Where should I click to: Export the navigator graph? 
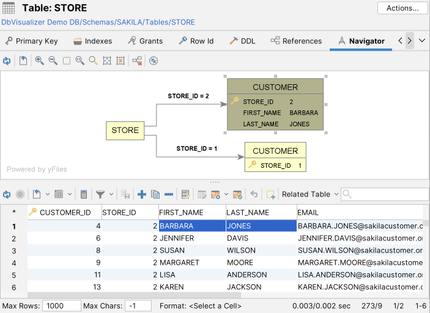coord(23,61)
